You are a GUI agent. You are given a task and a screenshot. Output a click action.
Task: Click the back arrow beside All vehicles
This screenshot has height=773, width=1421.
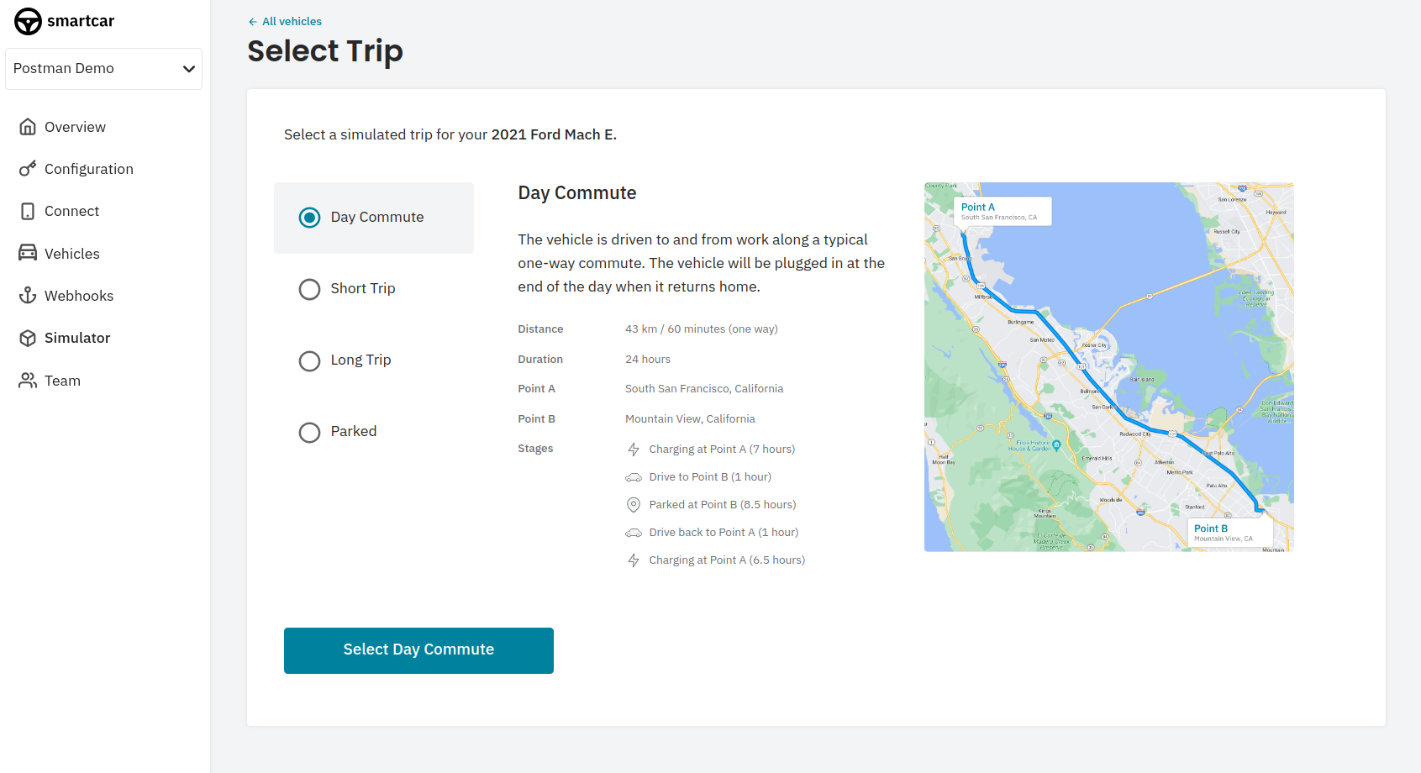click(x=253, y=22)
